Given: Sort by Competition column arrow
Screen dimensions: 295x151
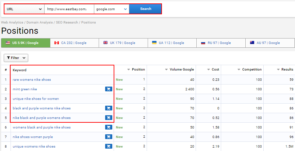Looking at the screenshot, I should click(239, 70).
